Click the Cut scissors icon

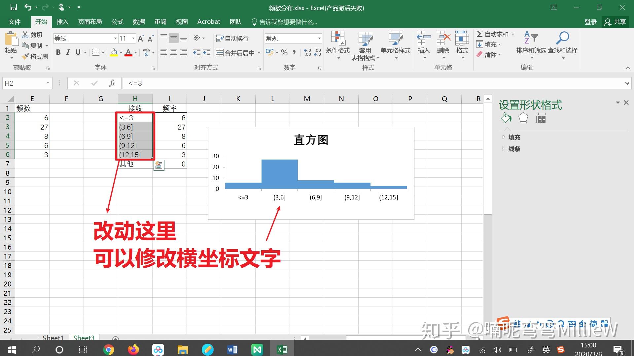[25, 35]
